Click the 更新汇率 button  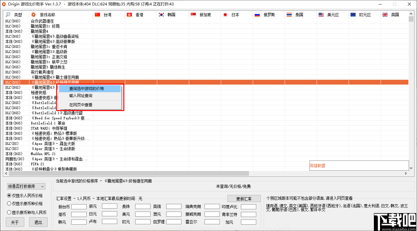click(244, 198)
